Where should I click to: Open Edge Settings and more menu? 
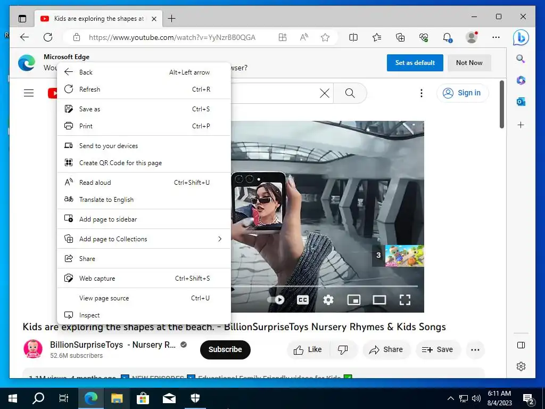[496, 37]
